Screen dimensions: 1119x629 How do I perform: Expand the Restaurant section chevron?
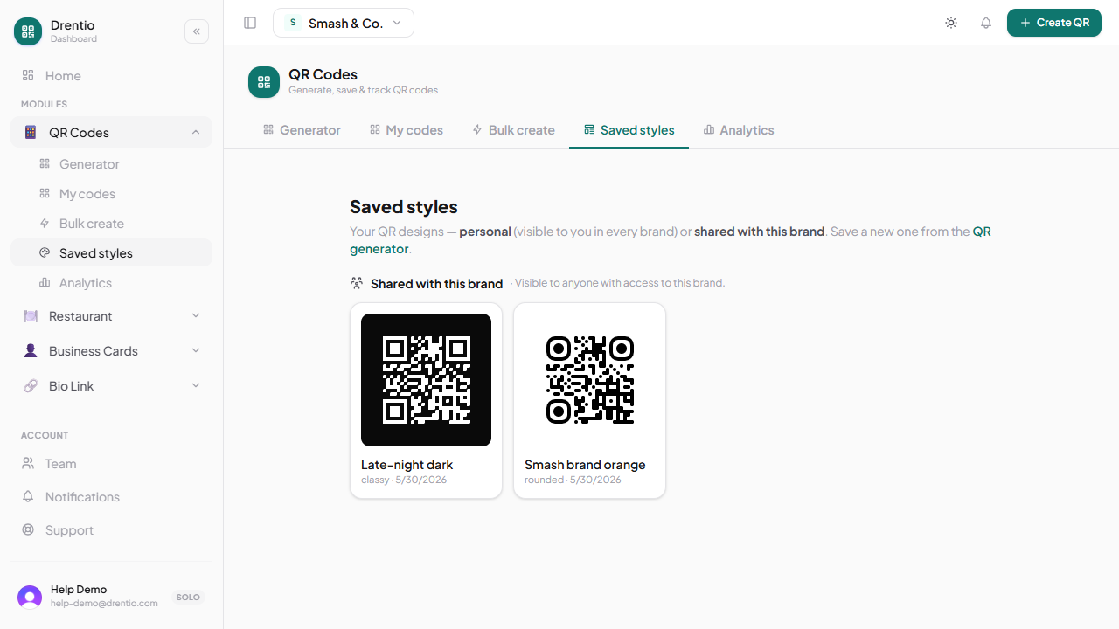196,315
